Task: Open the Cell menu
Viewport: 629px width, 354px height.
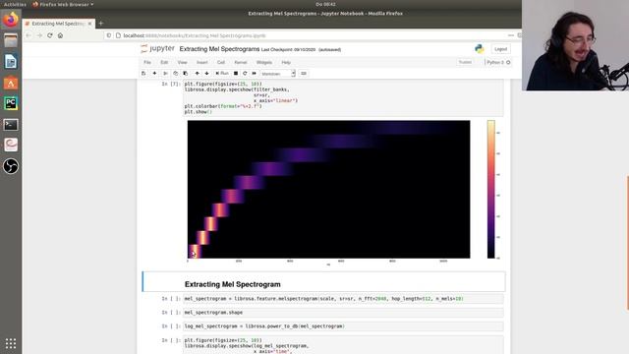Action: [x=221, y=63]
